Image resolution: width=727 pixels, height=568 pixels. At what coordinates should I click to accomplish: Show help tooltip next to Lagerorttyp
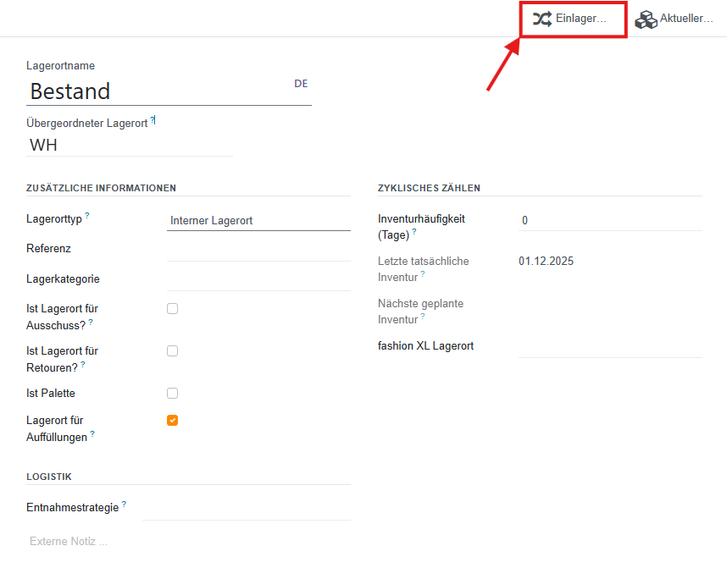click(x=87, y=216)
